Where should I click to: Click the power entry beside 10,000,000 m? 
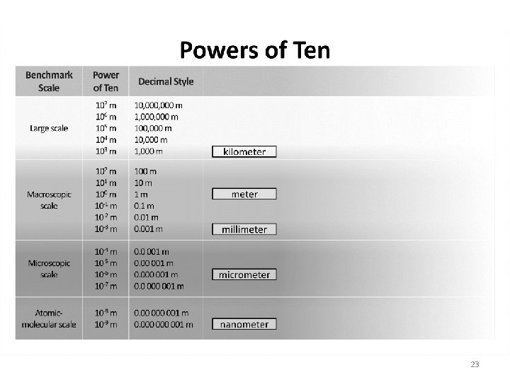(106, 105)
